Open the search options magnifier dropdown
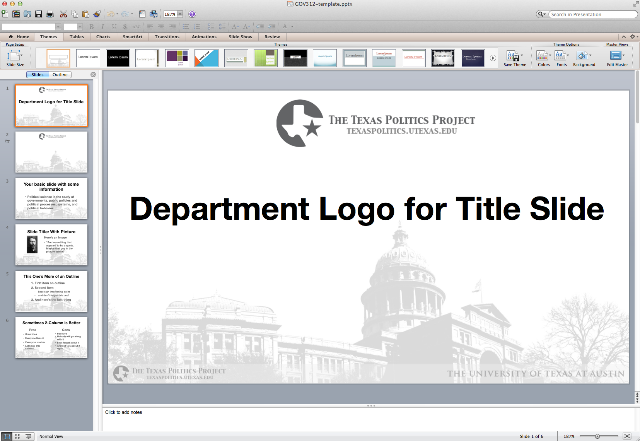Screen dimensions: 640x441 coord(542,14)
